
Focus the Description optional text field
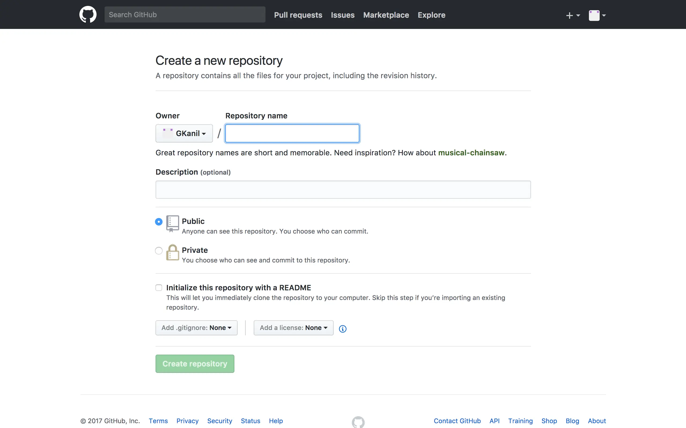click(343, 190)
